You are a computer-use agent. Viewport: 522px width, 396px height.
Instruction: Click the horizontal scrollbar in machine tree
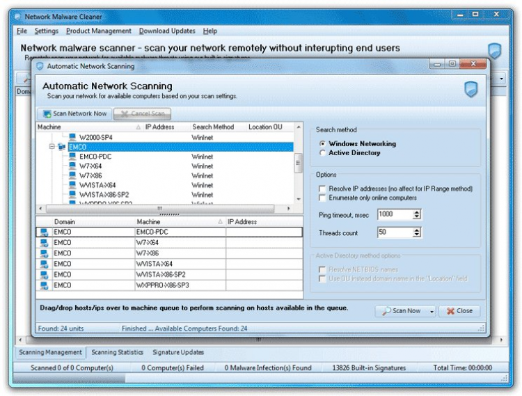[160, 209]
